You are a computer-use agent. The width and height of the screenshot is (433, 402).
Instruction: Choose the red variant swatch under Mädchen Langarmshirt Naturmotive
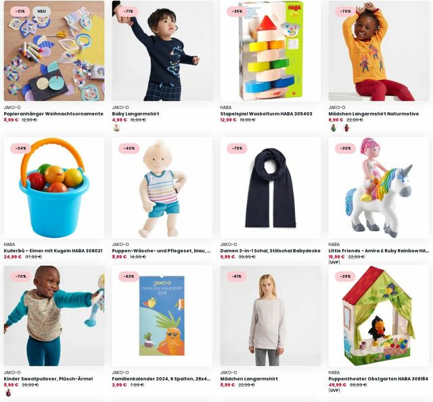pyautogui.click(x=346, y=128)
